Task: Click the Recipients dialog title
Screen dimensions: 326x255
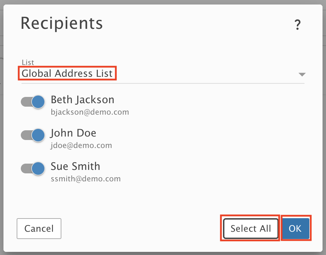Action: 62,23
